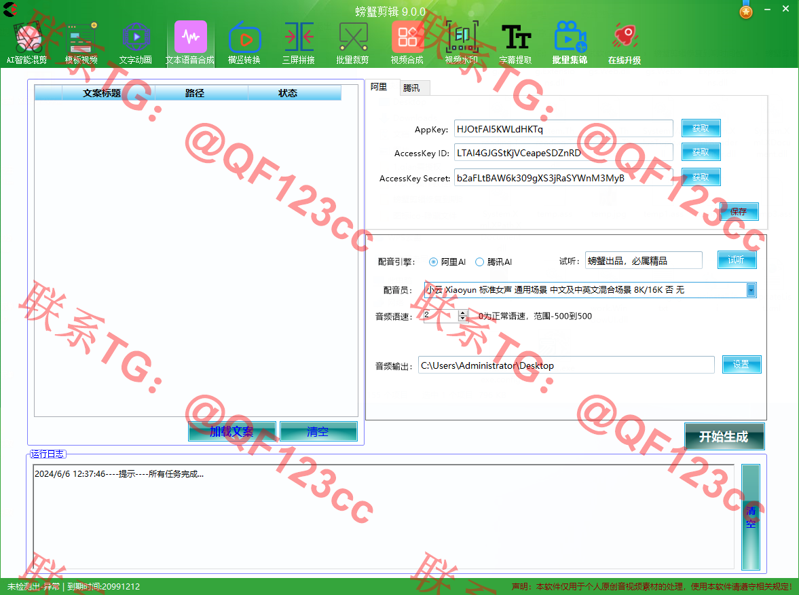
Task: Decrease the 音频语速 value with down arrow
Action: [x=463, y=319]
